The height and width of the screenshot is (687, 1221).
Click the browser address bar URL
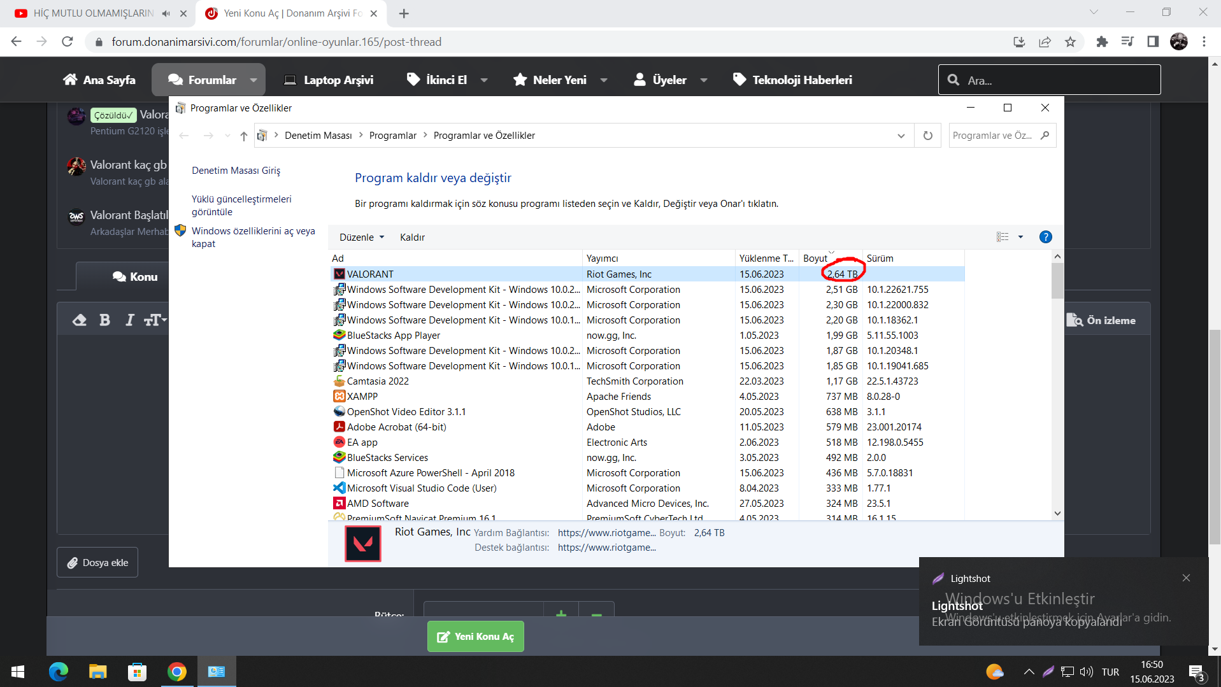click(276, 41)
